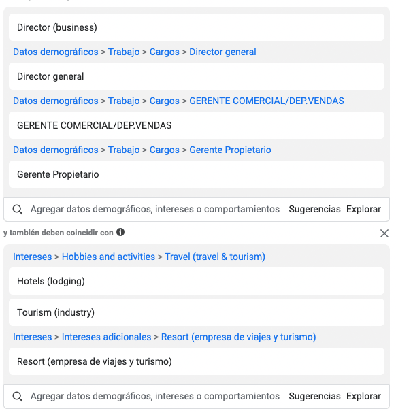Select the 'Resort (empresa de viajes y turismo)' item
The width and height of the screenshot is (396, 413).
pyautogui.click(x=197, y=361)
